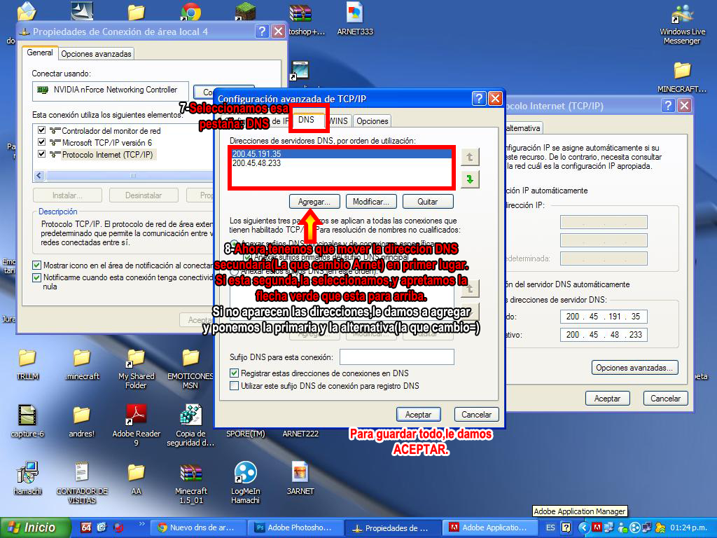Image resolution: width=717 pixels, height=538 pixels.
Task: Switch to Adobe Photoshop taskbar button
Action: 295,527
